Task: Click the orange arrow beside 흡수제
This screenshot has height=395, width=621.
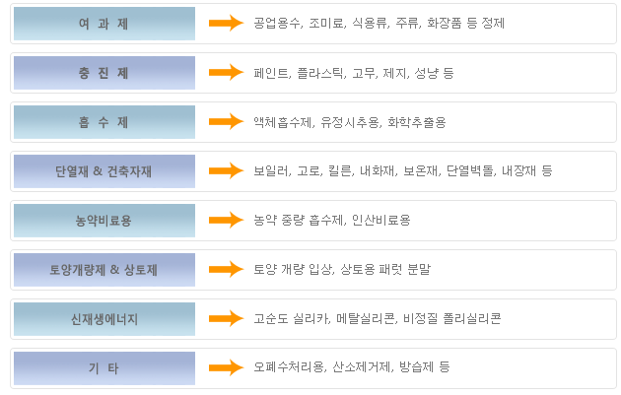Action: coord(226,121)
